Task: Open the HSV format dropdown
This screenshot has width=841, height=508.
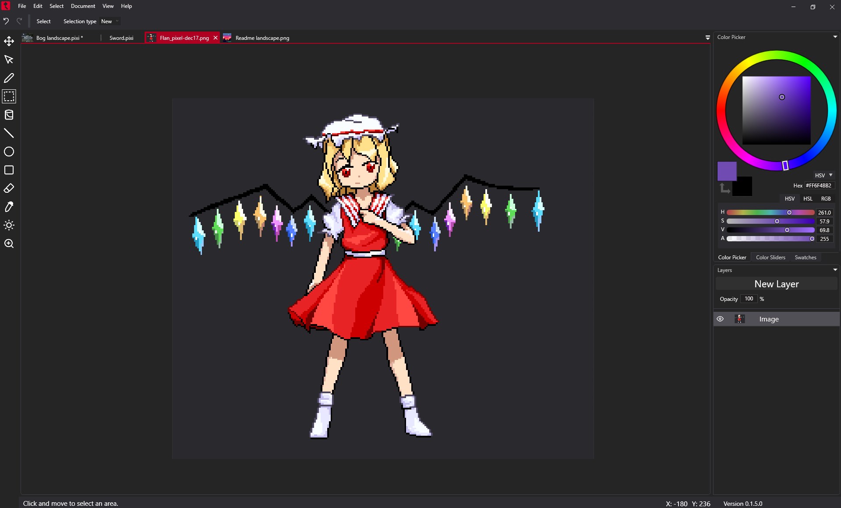Action: 823,175
